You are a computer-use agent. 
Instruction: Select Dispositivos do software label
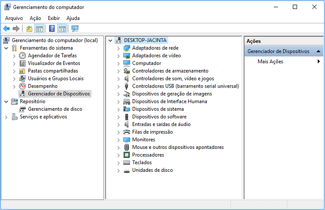[x=159, y=117]
